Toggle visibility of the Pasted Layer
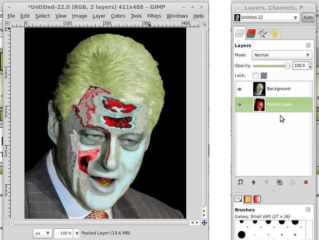The width and height of the screenshot is (319, 240). pyautogui.click(x=239, y=105)
